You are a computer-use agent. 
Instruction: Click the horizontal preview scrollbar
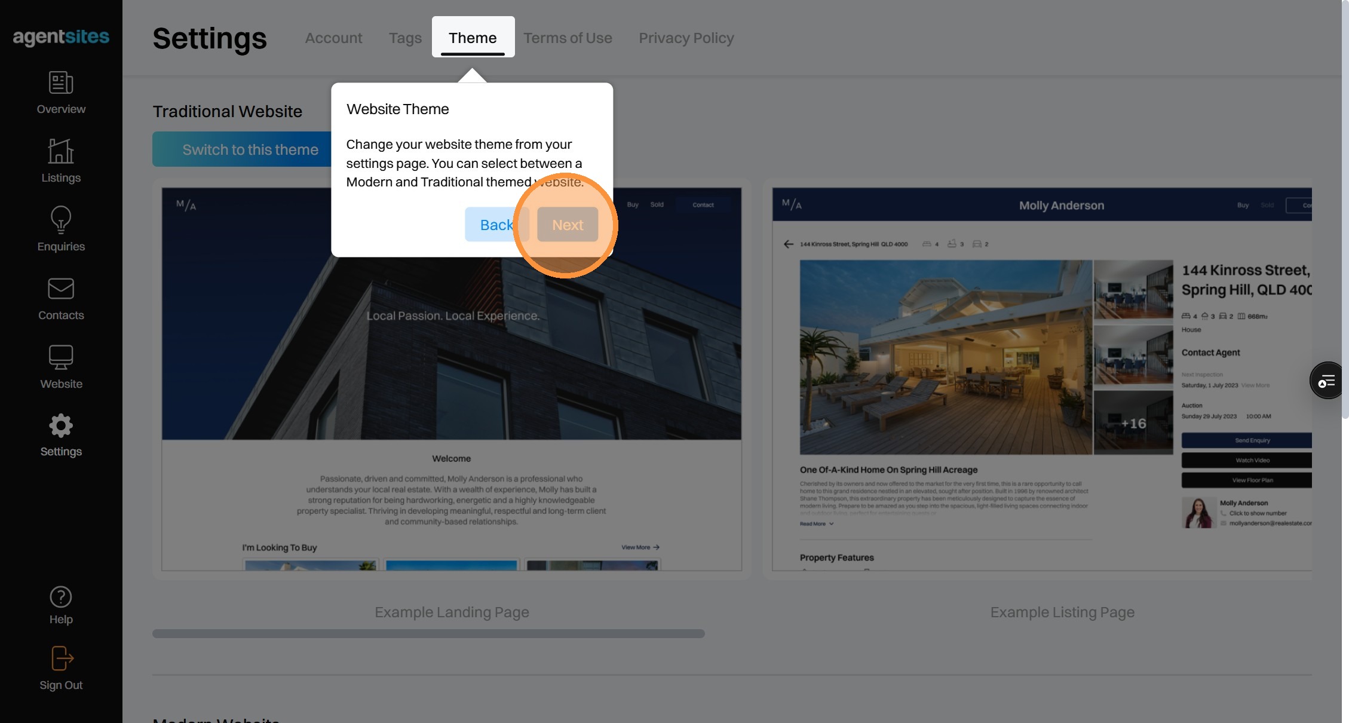coord(428,633)
